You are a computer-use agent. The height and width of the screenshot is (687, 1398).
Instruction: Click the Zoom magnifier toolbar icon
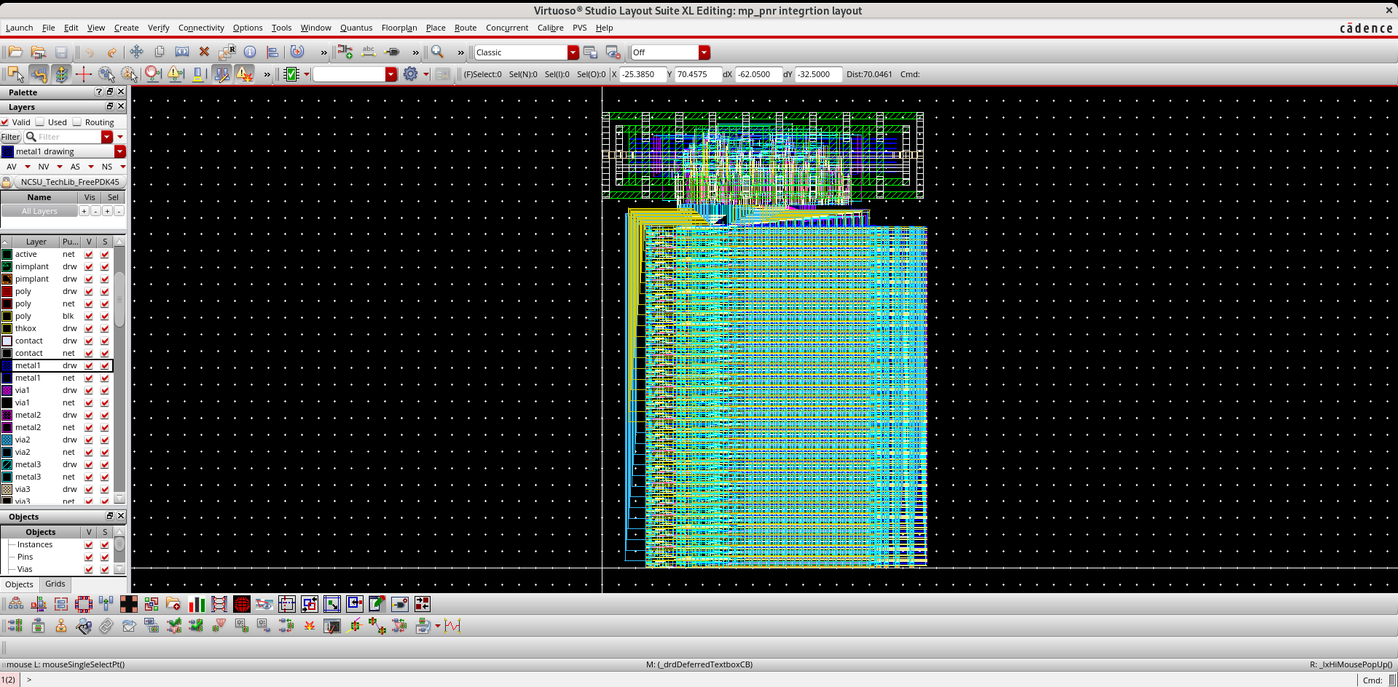(437, 52)
